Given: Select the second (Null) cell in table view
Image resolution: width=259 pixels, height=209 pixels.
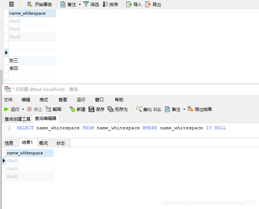Looking at the screenshot, I should click(x=32, y=29).
